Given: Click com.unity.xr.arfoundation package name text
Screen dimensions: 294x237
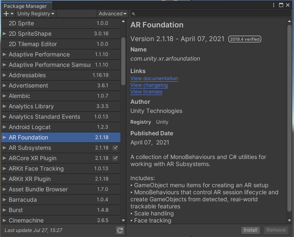Looking at the screenshot, I should [x=165, y=59].
